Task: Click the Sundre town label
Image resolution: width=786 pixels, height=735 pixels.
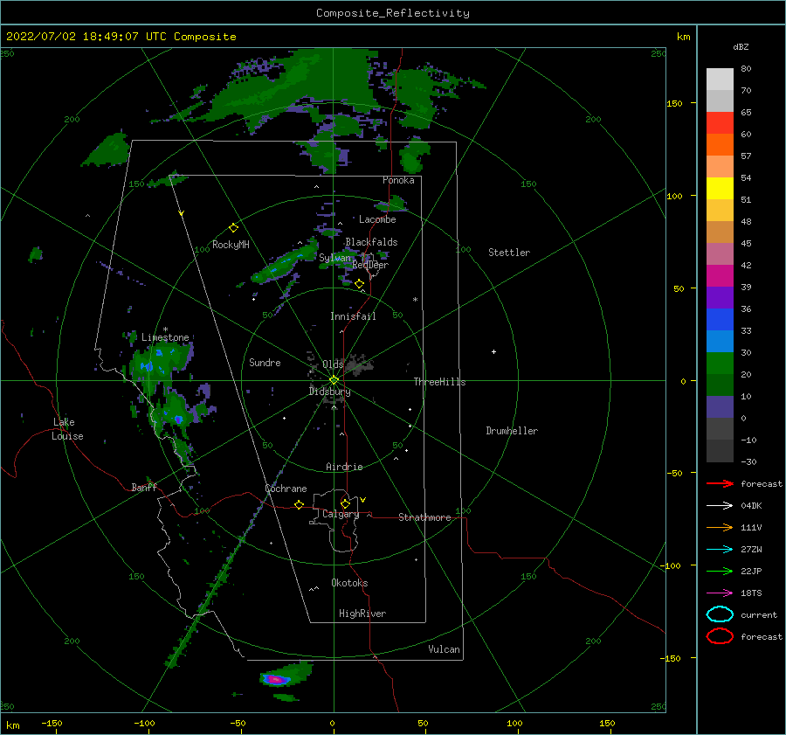Action: 265,362
